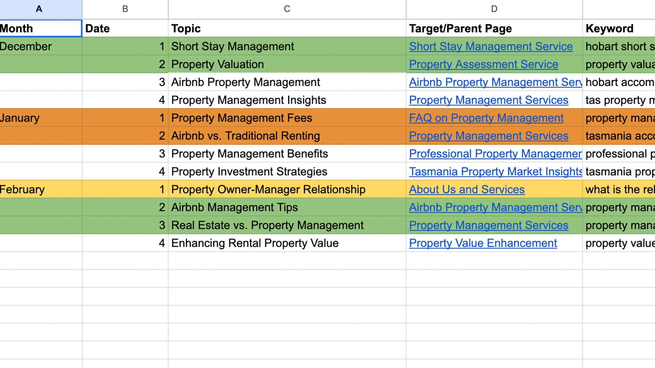Screen dimensions: 655x368
Task: Open Property Management Services link in Real Estate row
Action: point(489,225)
